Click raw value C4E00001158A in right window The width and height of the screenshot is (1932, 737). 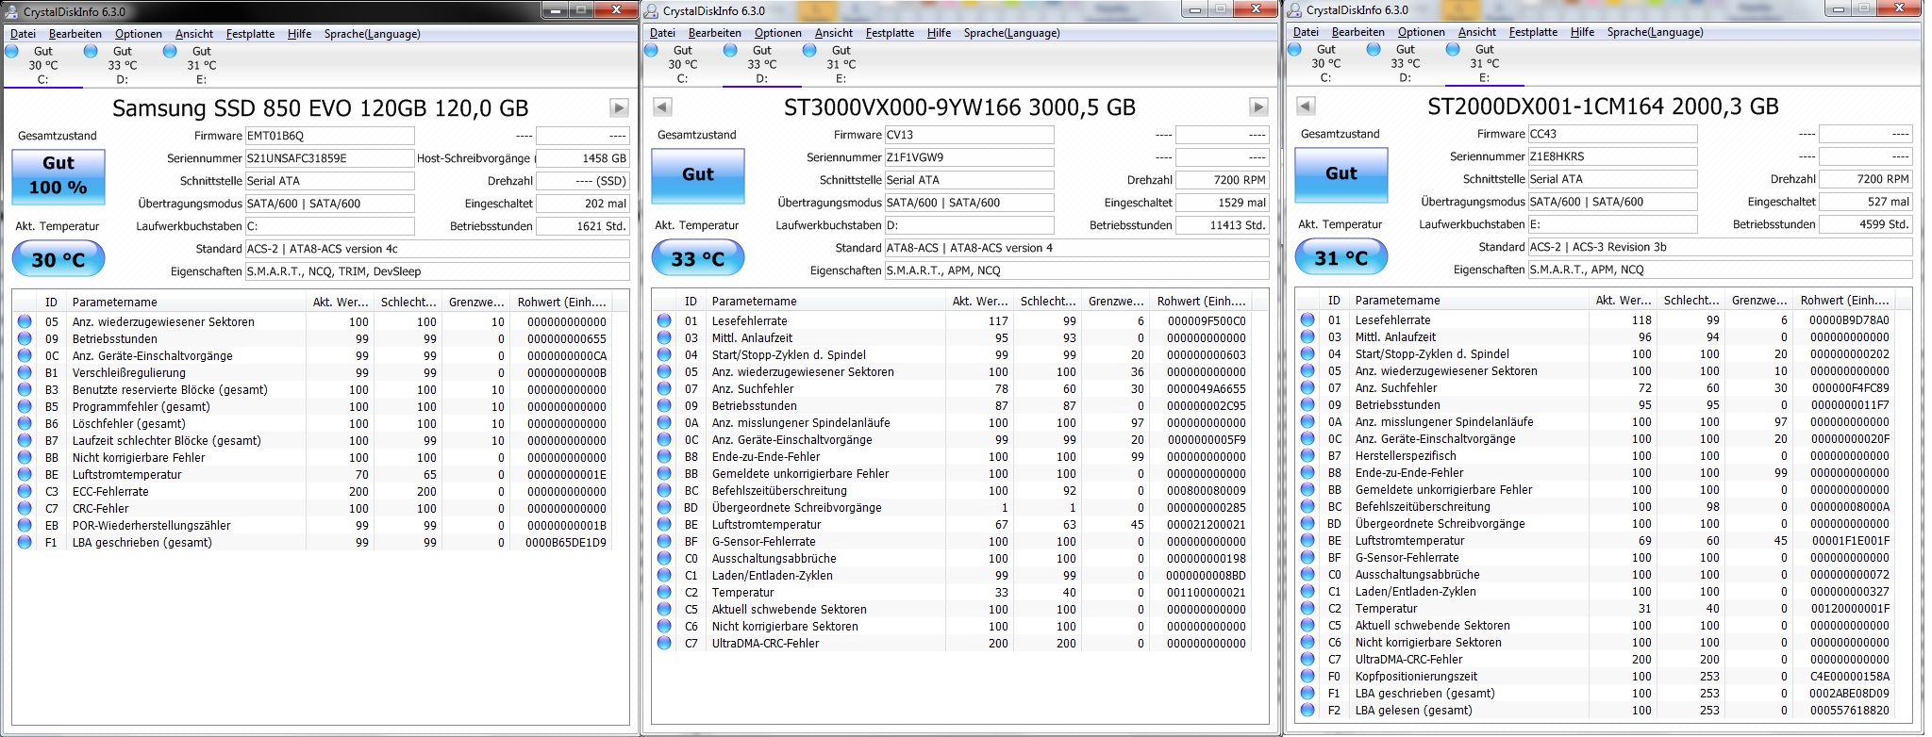pyautogui.click(x=1850, y=677)
